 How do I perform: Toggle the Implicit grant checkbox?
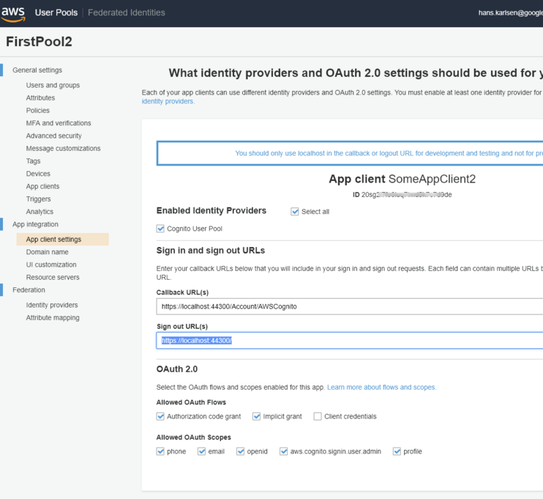(x=257, y=416)
